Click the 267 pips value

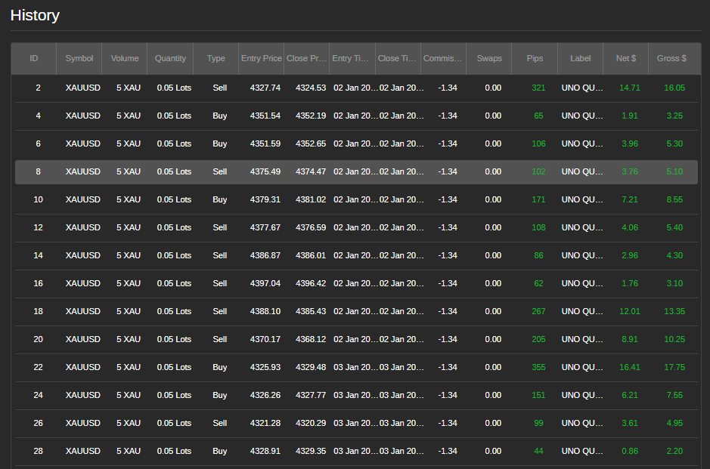click(538, 311)
